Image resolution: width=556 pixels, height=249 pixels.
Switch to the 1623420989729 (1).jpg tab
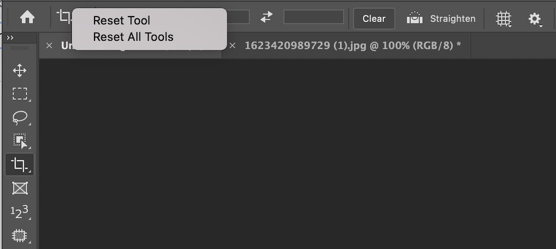pyautogui.click(x=352, y=45)
